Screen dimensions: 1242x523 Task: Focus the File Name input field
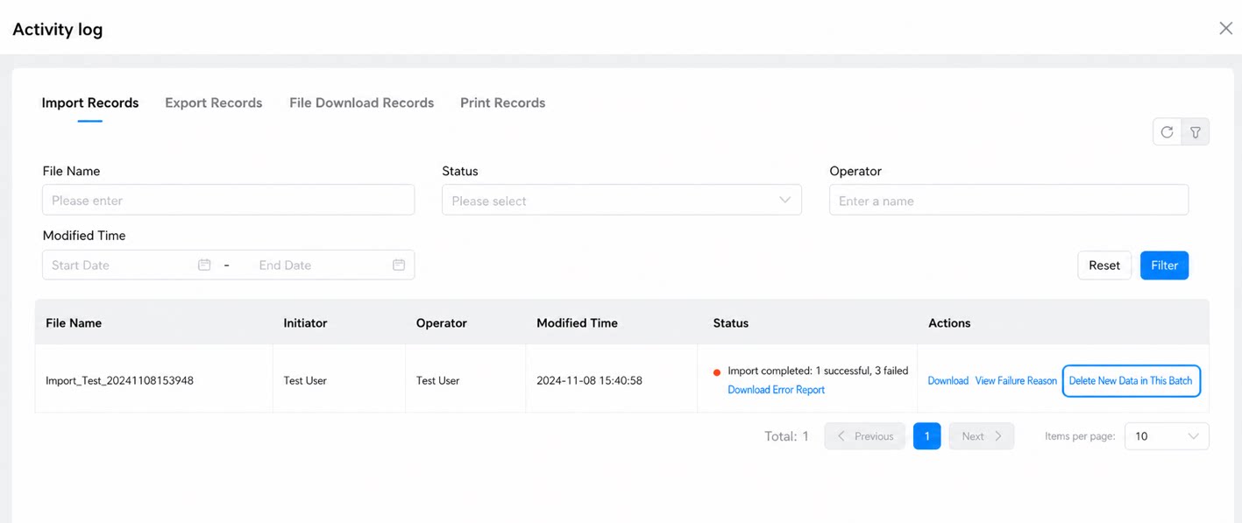(228, 200)
